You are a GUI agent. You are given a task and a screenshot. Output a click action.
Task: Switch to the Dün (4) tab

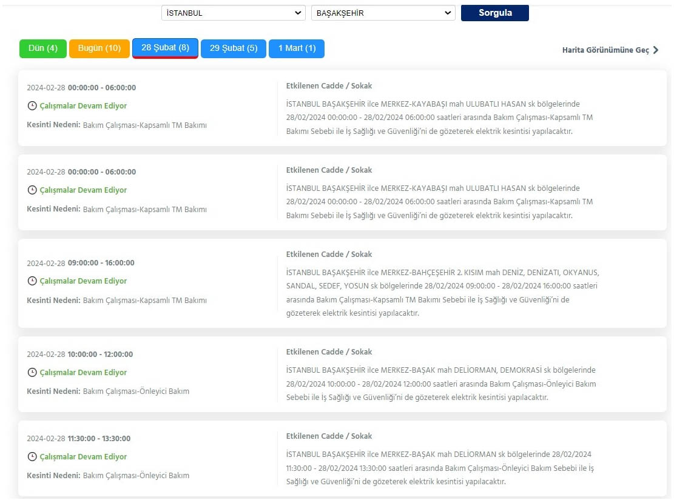(x=43, y=48)
